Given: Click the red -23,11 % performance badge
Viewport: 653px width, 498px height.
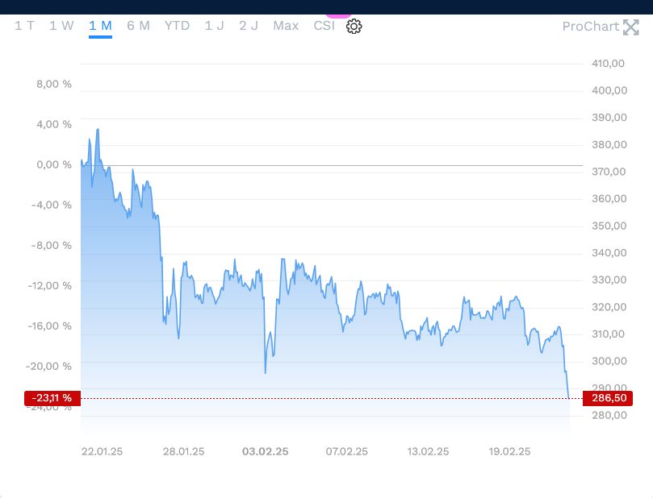Looking at the screenshot, I should click(51, 397).
